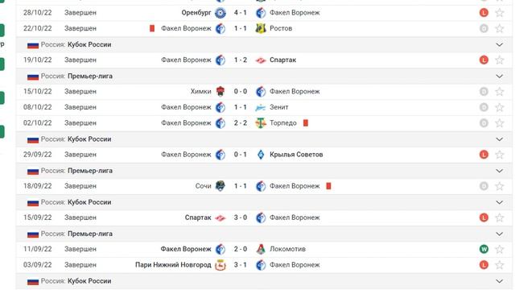
Task: Click the green W result badge
Action: (x=484, y=249)
